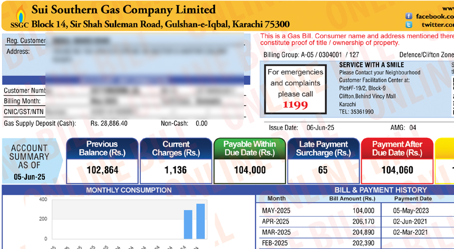Click payment date 02-Mar-2021
This screenshot has width=454, height=249.
pos(410,232)
